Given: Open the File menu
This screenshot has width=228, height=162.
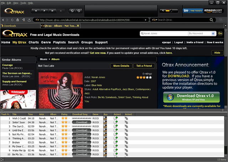Looking at the screenshot, I should pyautogui.click(x=3, y=3).
